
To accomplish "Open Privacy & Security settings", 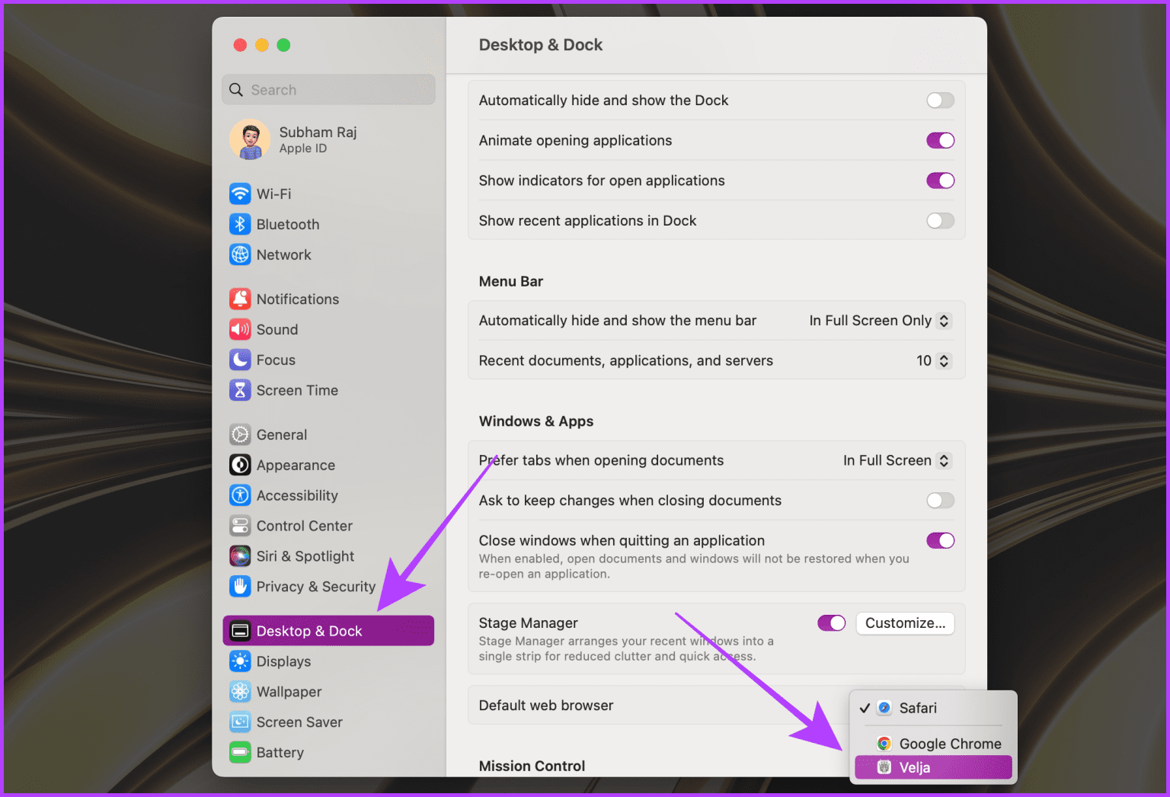I will point(315,586).
